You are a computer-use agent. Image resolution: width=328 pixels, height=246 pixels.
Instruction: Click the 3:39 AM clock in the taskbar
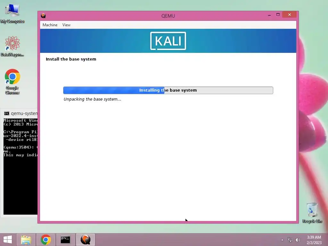[x=314, y=240]
